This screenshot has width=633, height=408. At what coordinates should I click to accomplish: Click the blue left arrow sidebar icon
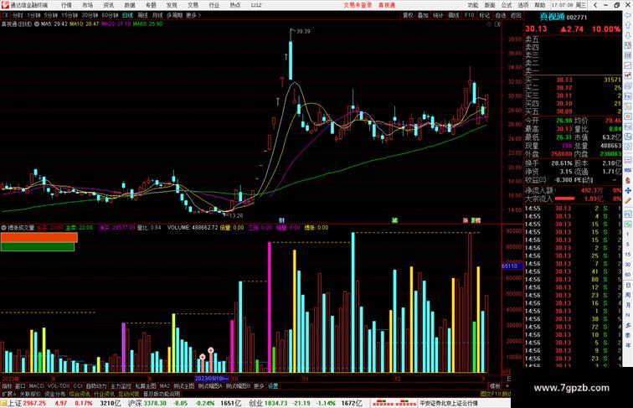click(x=628, y=16)
